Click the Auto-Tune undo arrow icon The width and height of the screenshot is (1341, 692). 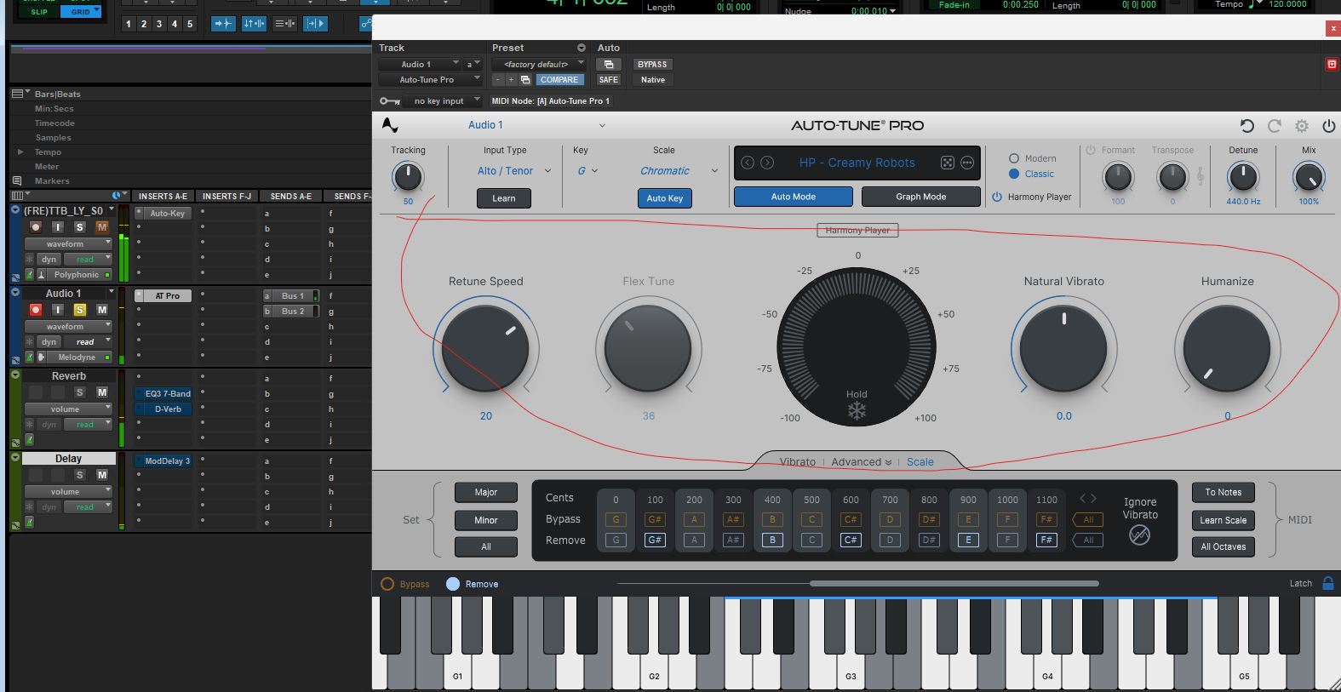coord(1247,126)
